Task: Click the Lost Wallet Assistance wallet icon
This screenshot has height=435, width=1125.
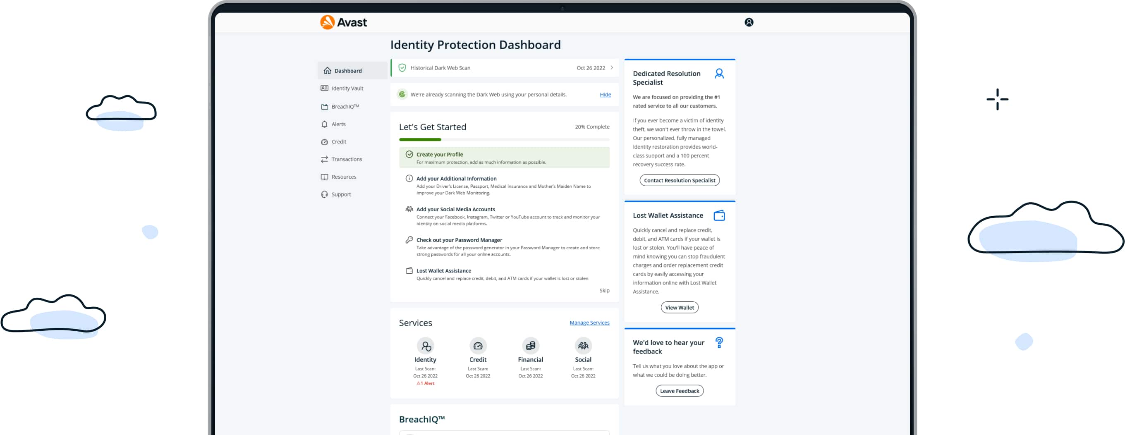Action: coord(719,215)
